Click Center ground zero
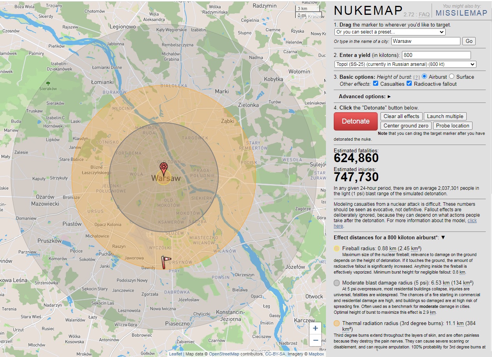This screenshot has height=357, width=492. click(406, 125)
